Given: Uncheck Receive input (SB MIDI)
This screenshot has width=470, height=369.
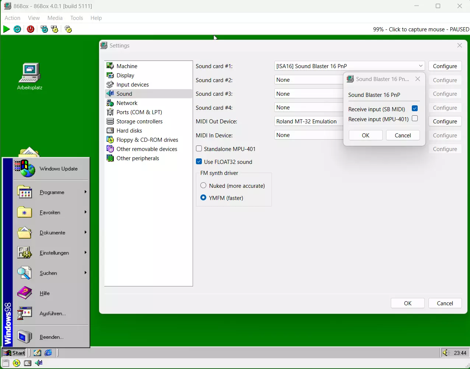Looking at the screenshot, I should coord(415,108).
